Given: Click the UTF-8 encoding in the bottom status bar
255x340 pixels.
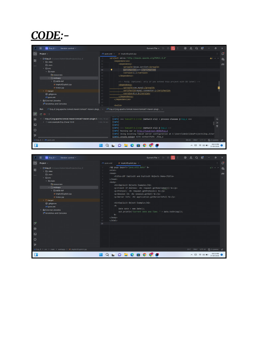Looking at the screenshot, I should tap(203, 249).
